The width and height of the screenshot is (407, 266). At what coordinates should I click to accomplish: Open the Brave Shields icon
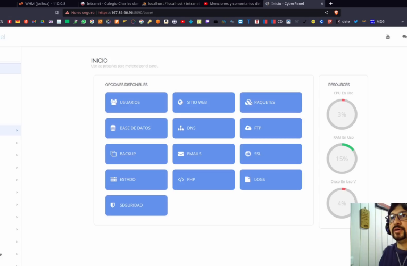pos(336,12)
